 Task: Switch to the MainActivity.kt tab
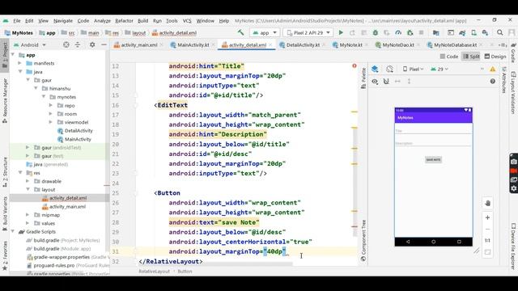point(193,45)
